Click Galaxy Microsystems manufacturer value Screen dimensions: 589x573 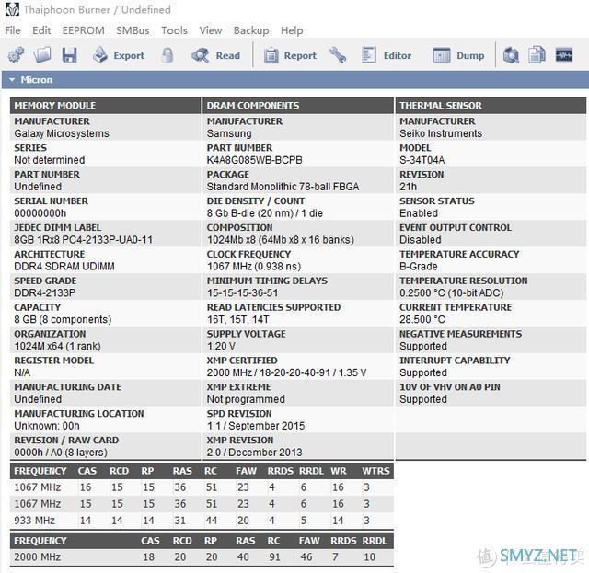click(62, 133)
